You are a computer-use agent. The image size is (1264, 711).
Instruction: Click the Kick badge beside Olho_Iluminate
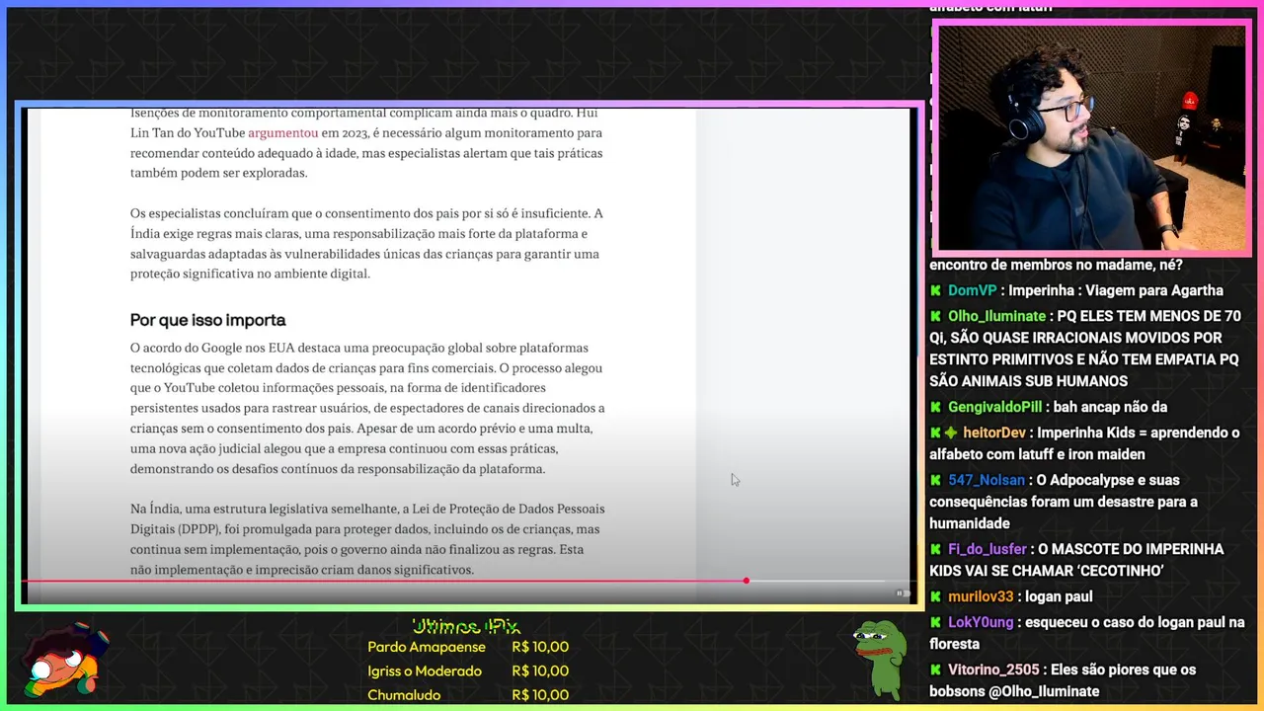(935, 316)
